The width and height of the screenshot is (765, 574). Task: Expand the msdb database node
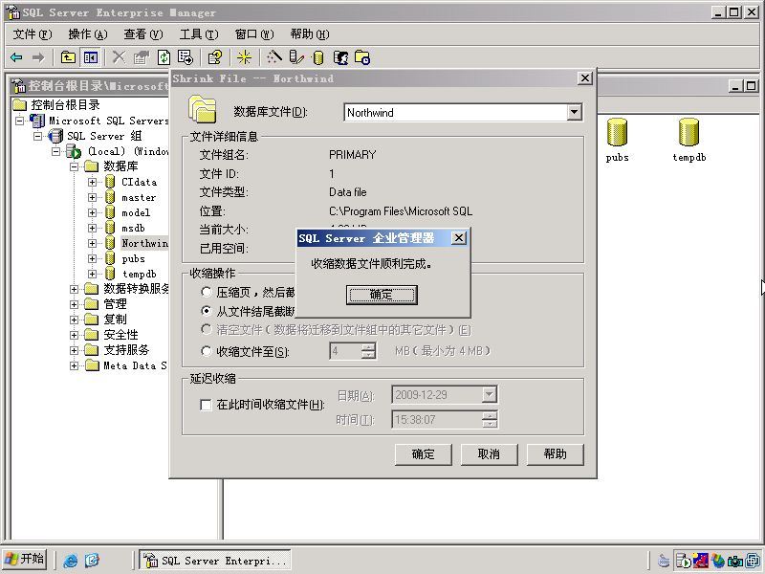click(92, 228)
